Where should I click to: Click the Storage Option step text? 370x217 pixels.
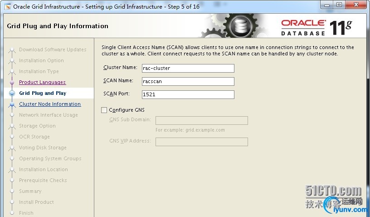pos(37,126)
